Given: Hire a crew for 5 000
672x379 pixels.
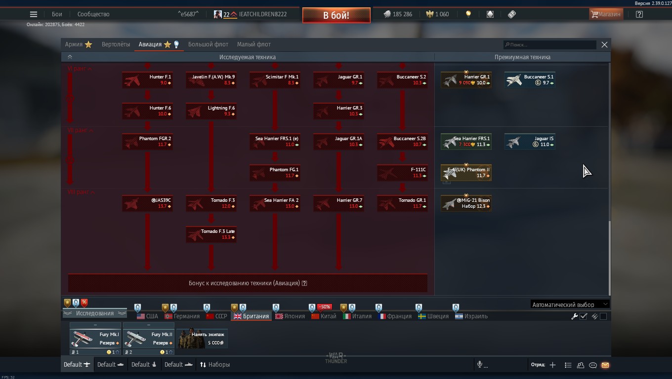Looking at the screenshot, I should click(x=202, y=339).
